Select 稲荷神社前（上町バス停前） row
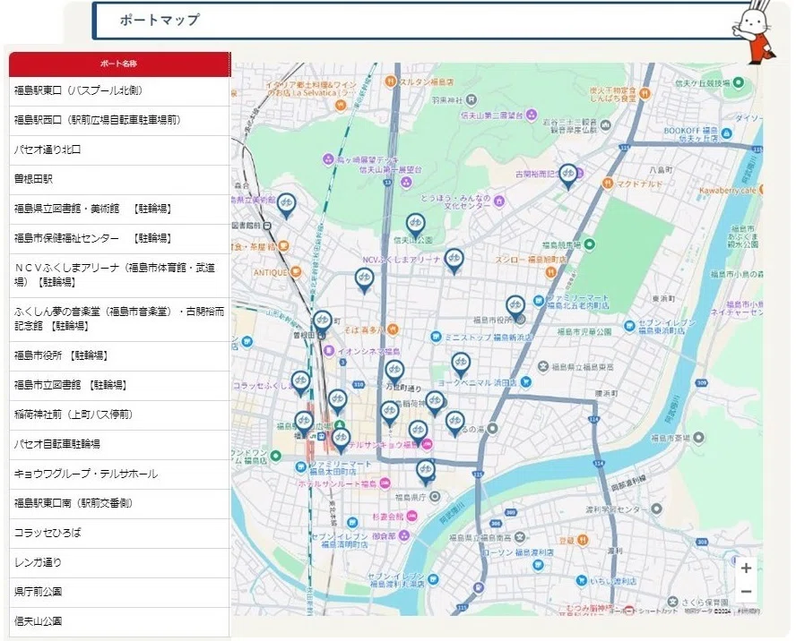The height and width of the screenshot is (641, 796). coord(119,415)
